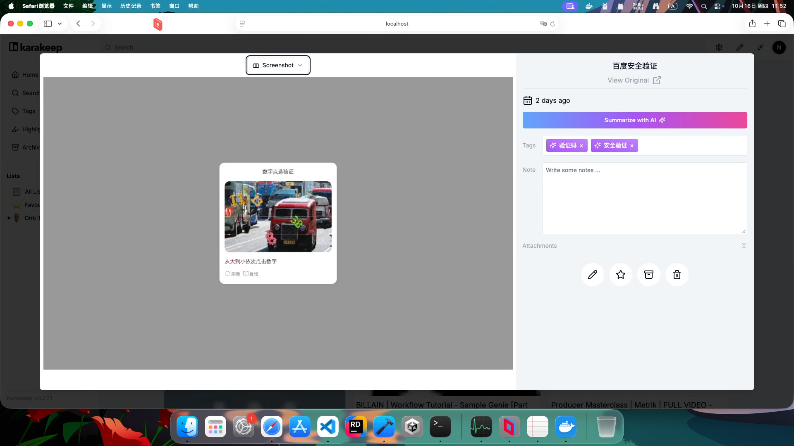Archive the bookmark with box icon
This screenshot has width=794, height=446.
649,275
